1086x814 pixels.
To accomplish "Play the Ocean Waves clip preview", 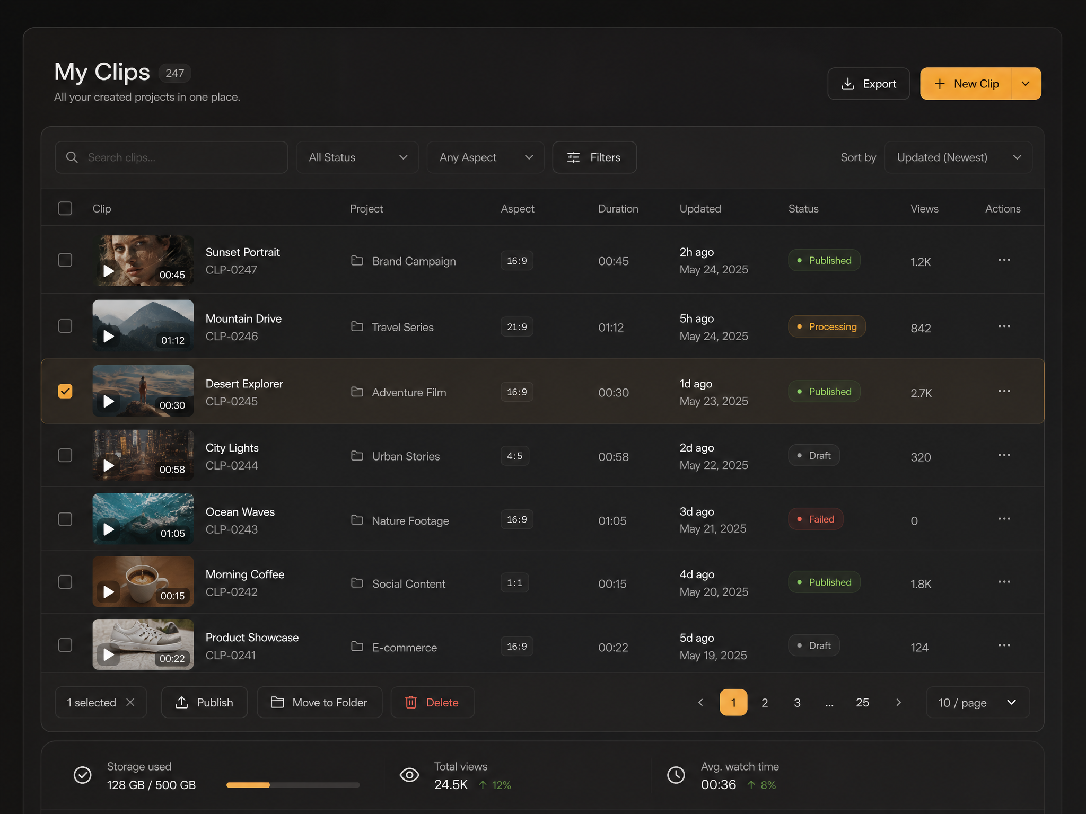I will [x=109, y=529].
